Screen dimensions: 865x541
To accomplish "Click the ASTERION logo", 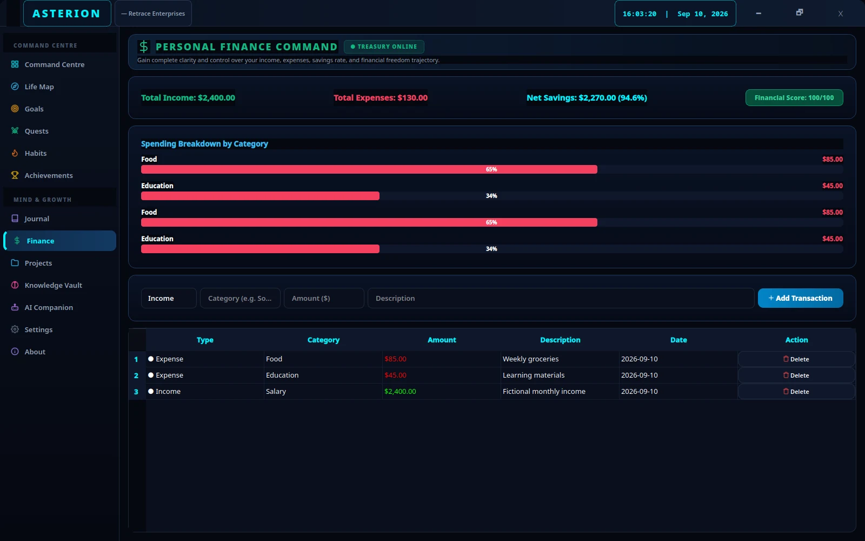I will click(66, 14).
